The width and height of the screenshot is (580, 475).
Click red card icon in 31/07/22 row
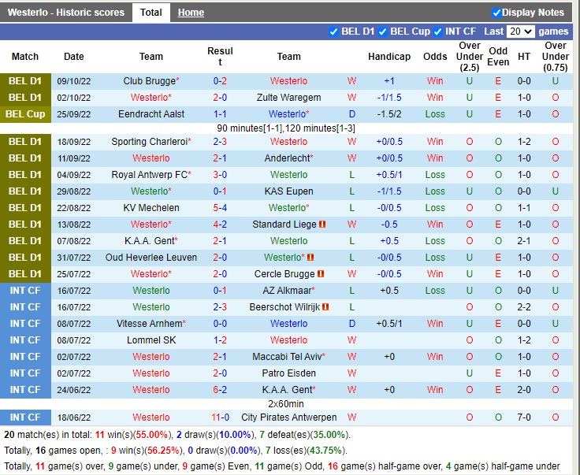click(x=310, y=258)
